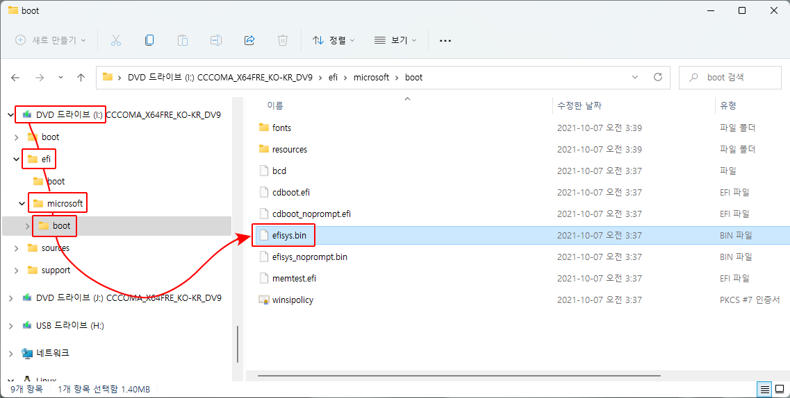Select the microsoft folder in tree
This screenshot has height=398, width=790.
[65, 204]
